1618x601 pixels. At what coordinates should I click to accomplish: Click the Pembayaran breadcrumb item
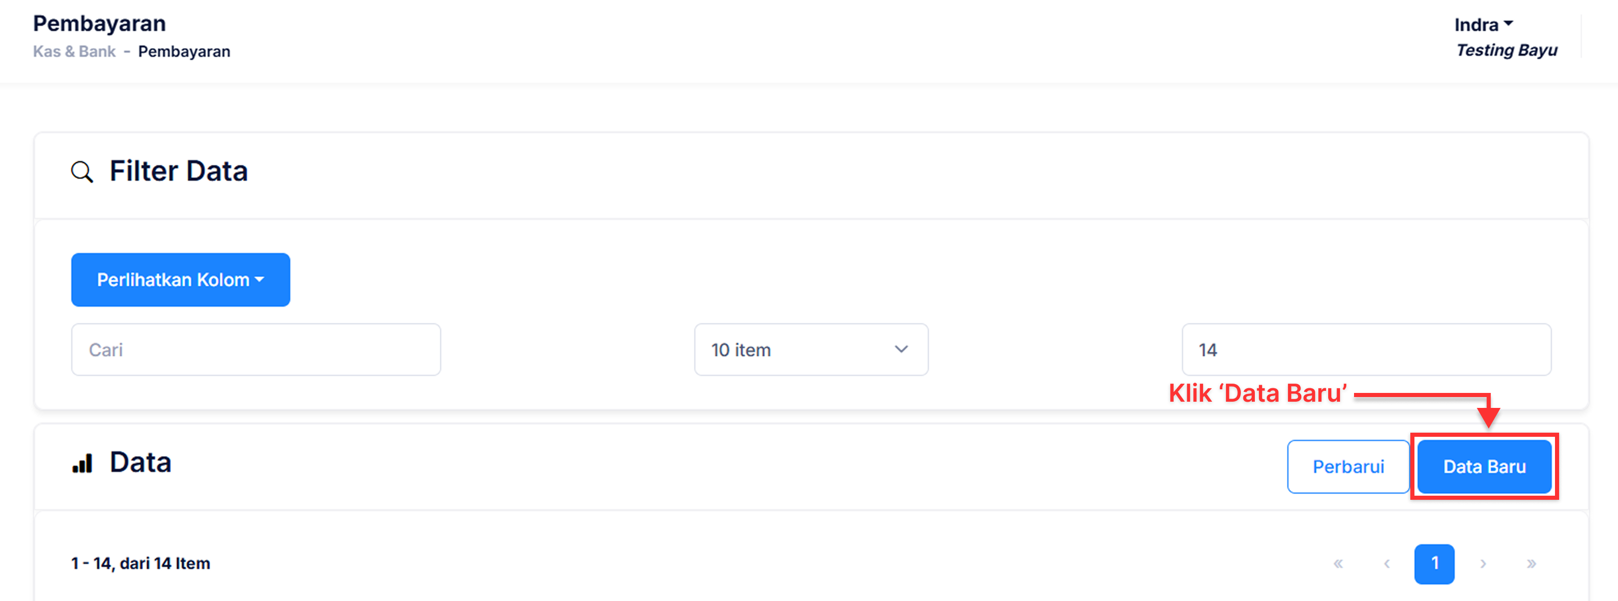tap(184, 52)
